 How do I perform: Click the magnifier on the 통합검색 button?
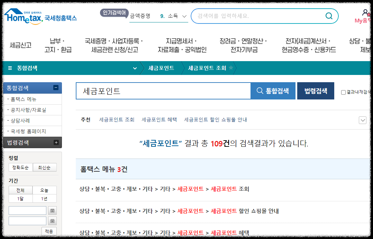[260, 90]
